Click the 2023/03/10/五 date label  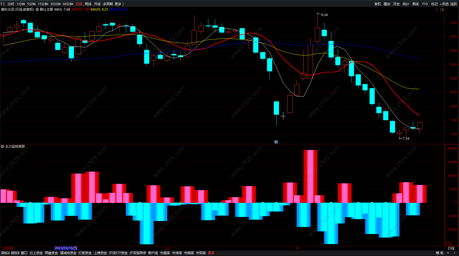(x=66, y=248)
